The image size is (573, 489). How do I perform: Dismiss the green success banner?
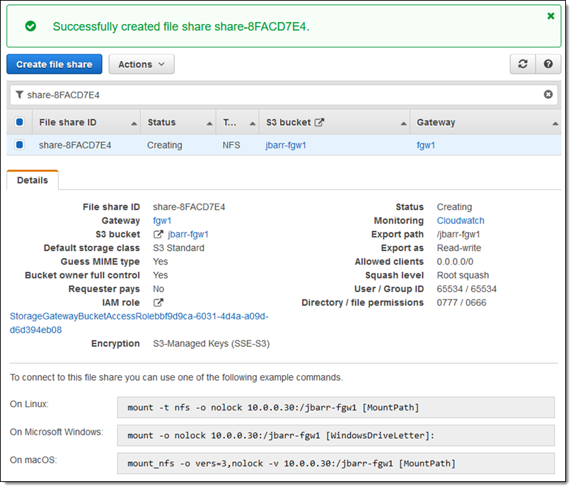point(551,16)
